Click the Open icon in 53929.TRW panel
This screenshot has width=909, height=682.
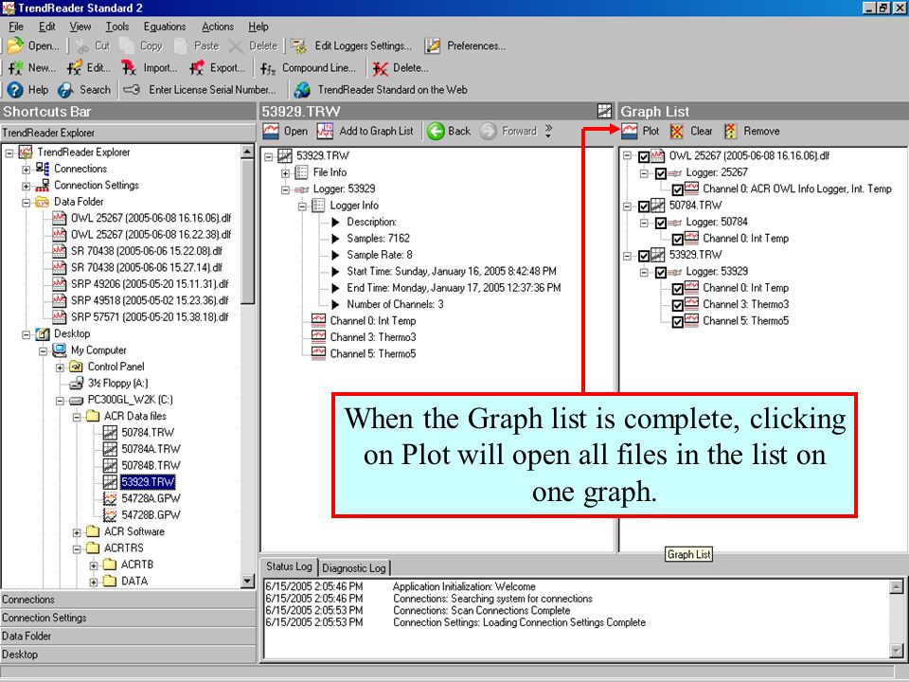pyautogui.click(x=271, y=131)
